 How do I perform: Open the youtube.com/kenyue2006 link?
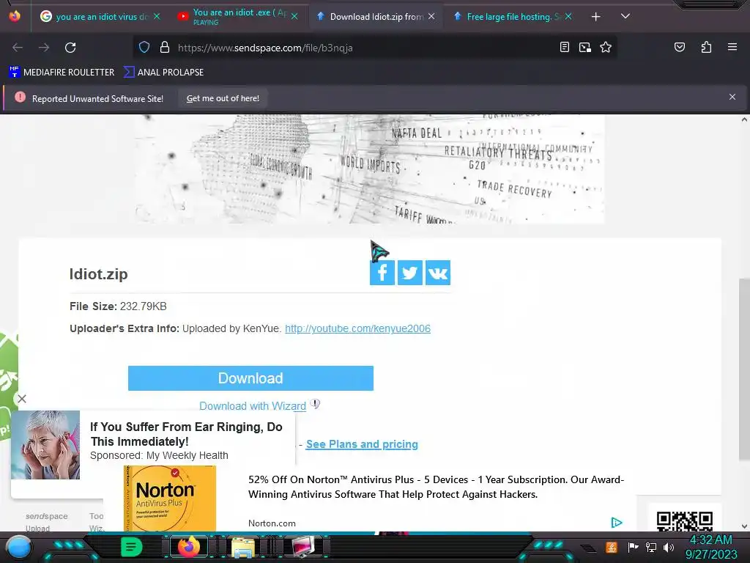coord(357,329)
